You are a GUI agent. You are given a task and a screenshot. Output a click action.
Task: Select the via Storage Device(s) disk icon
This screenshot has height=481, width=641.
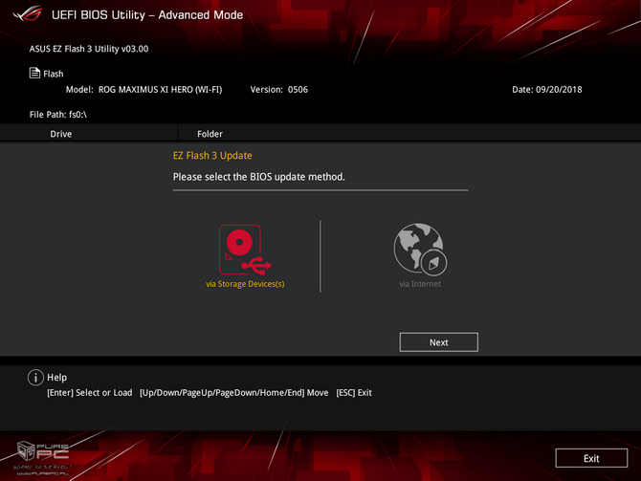pyautogui.click(x=245, y=250)
